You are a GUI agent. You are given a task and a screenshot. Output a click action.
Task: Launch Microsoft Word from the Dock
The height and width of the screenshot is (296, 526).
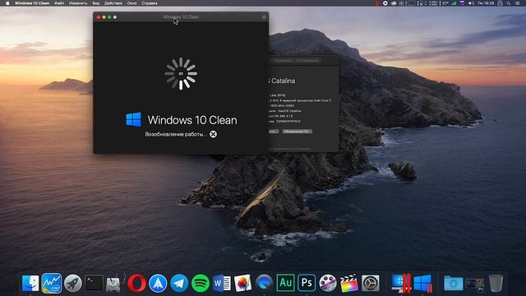coord(222,283)
